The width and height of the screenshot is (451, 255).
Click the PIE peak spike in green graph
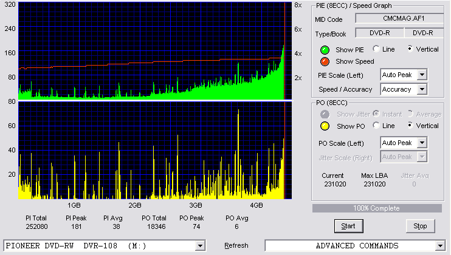[283, 47]
